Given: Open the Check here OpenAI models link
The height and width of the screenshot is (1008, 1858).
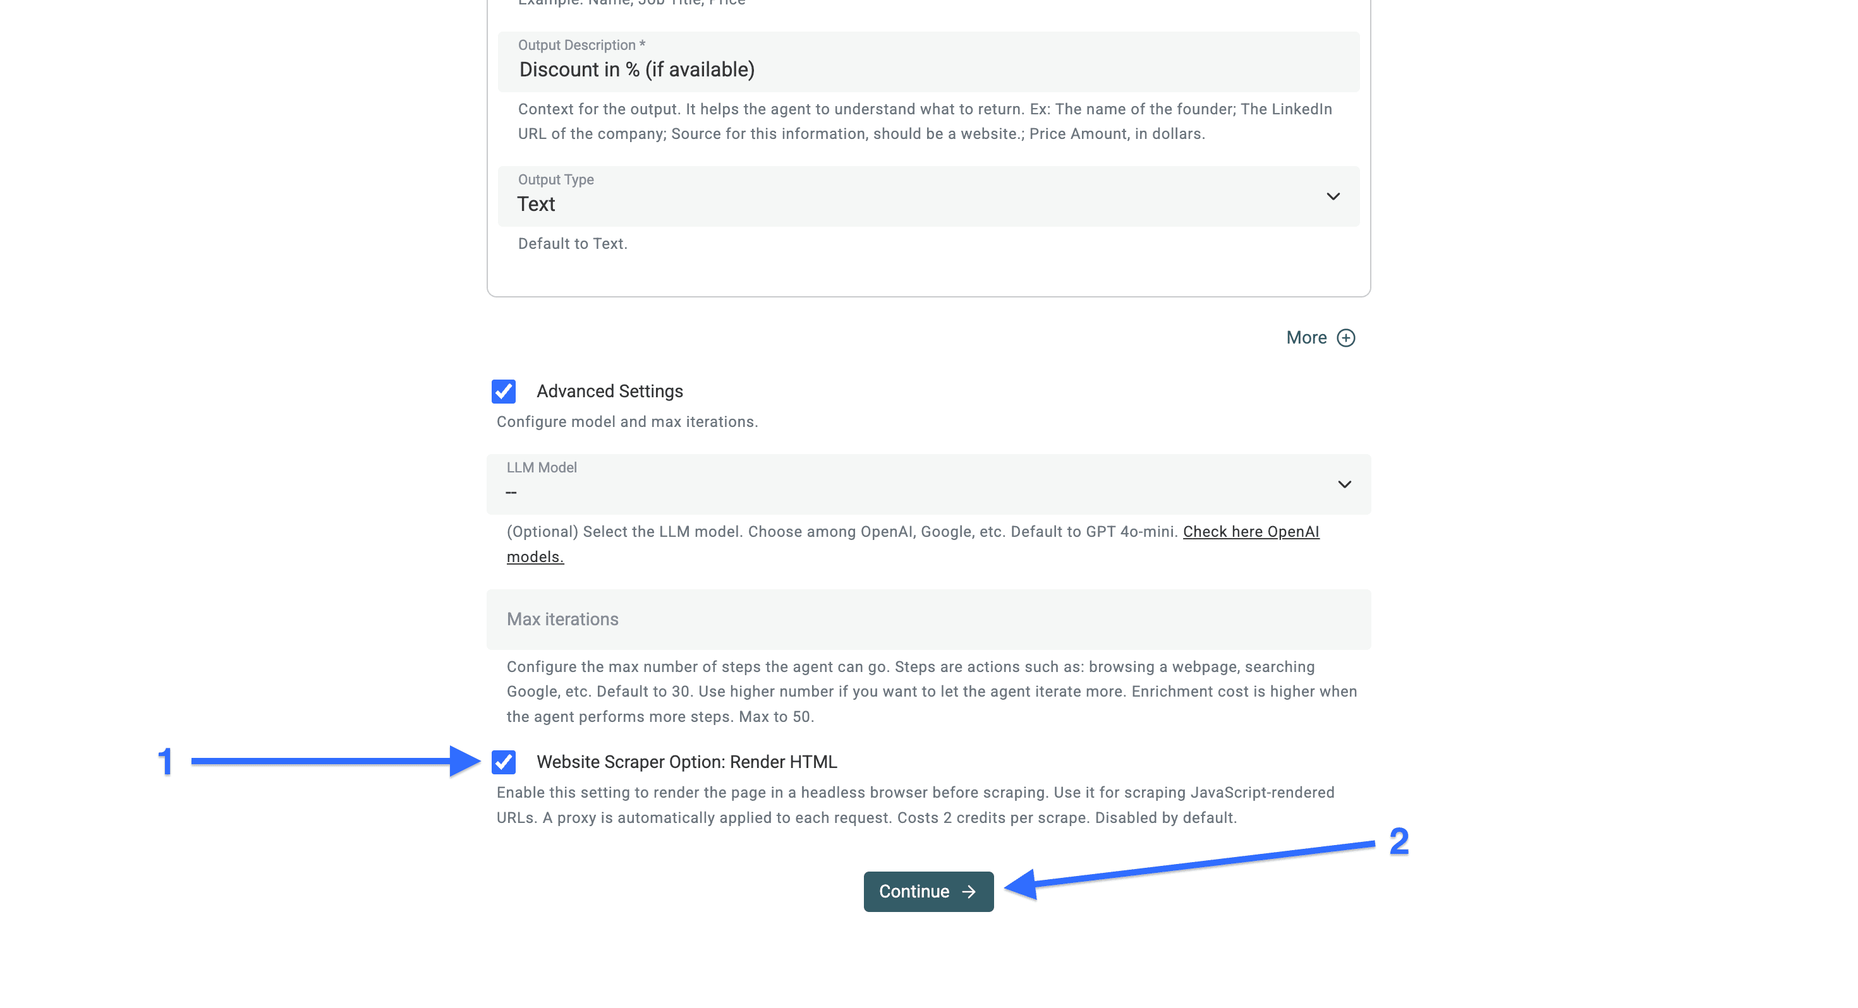Looking at the screenshot, I should click(1251, 531).
